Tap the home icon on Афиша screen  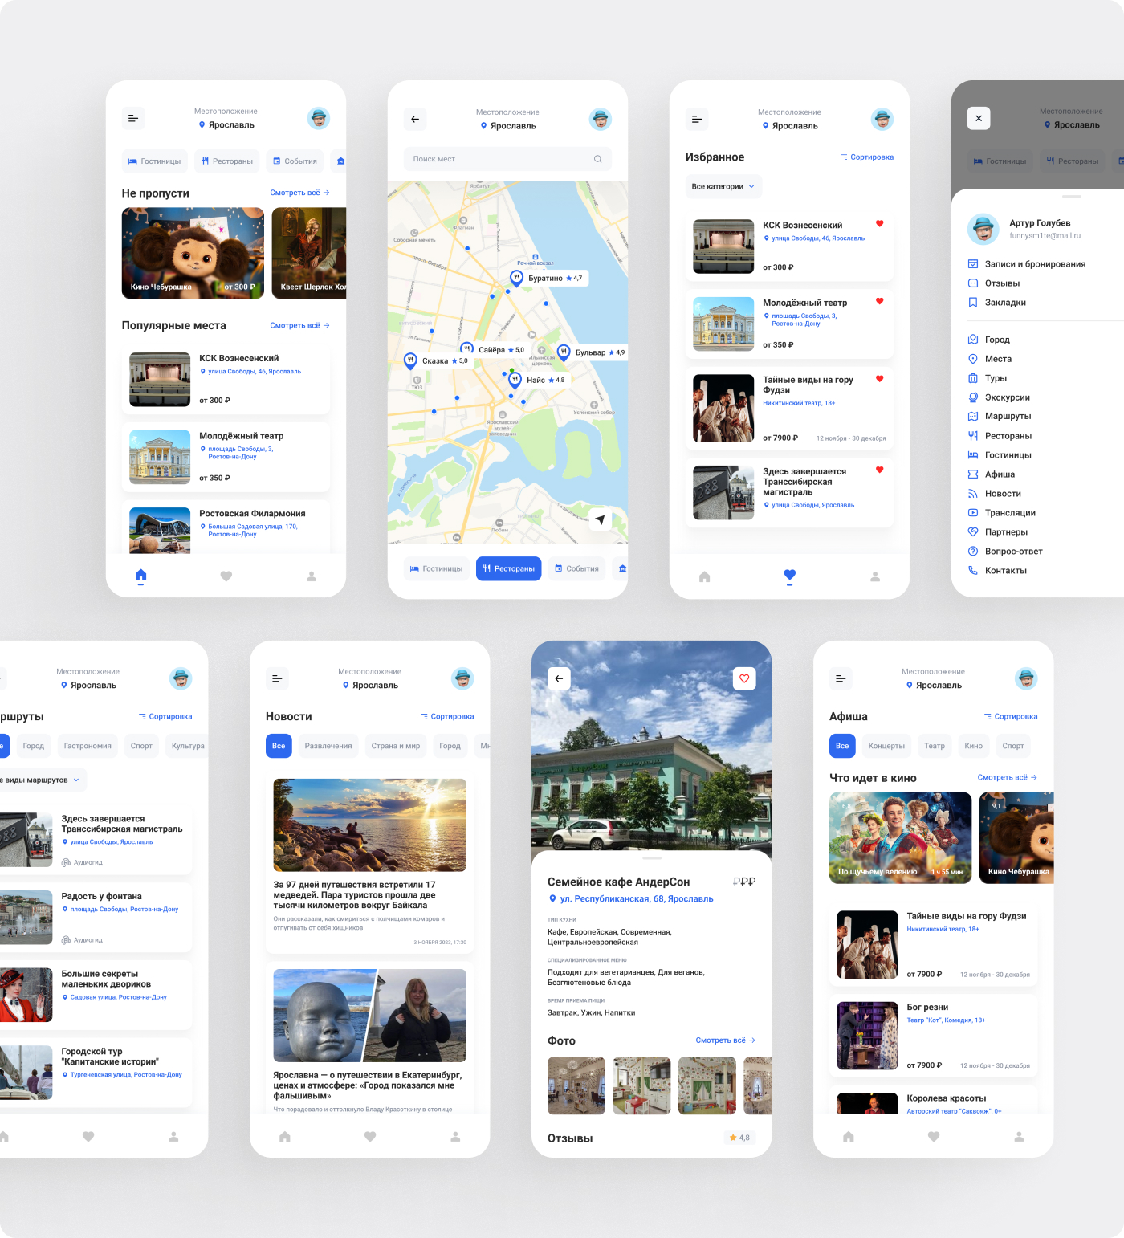pos(849,1137)
